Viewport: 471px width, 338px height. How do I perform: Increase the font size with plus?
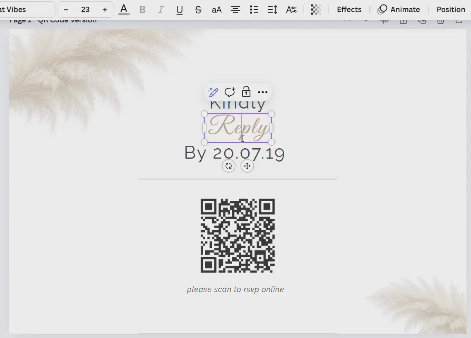105,10
